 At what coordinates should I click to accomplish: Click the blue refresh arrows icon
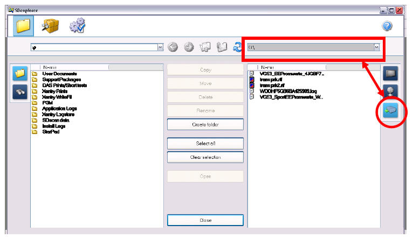point(237,47)
